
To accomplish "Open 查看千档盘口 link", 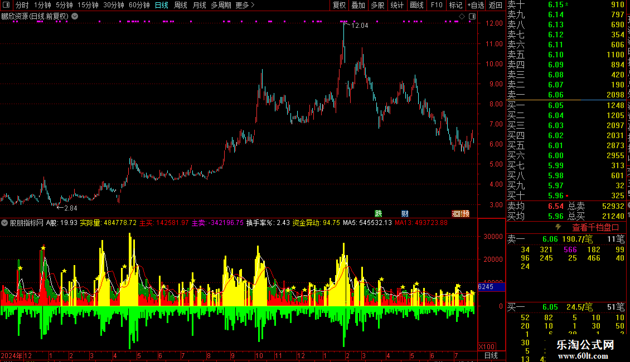I will [595, 228].
